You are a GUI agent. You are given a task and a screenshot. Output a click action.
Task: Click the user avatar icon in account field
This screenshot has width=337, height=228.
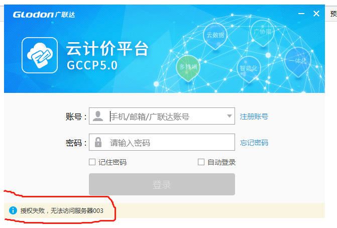98,116
